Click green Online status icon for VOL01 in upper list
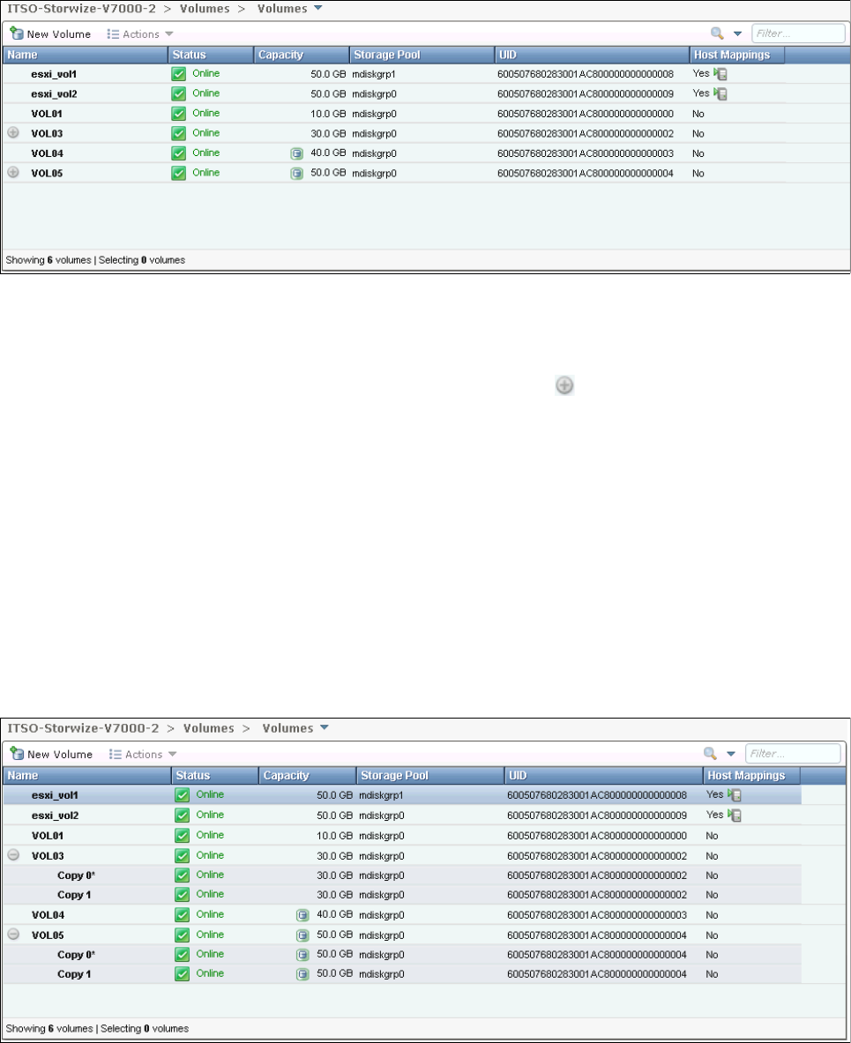The height and width of the screenshot is (1043, 851). pyautogui.click(x=179, y=114)
